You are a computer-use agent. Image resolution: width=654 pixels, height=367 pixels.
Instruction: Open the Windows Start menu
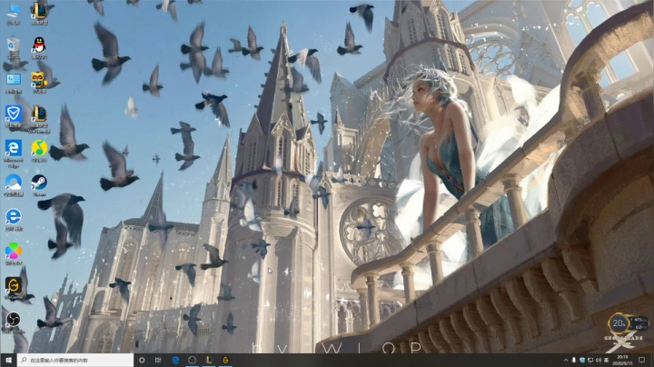pyautogui.click(x=8, y=360)
